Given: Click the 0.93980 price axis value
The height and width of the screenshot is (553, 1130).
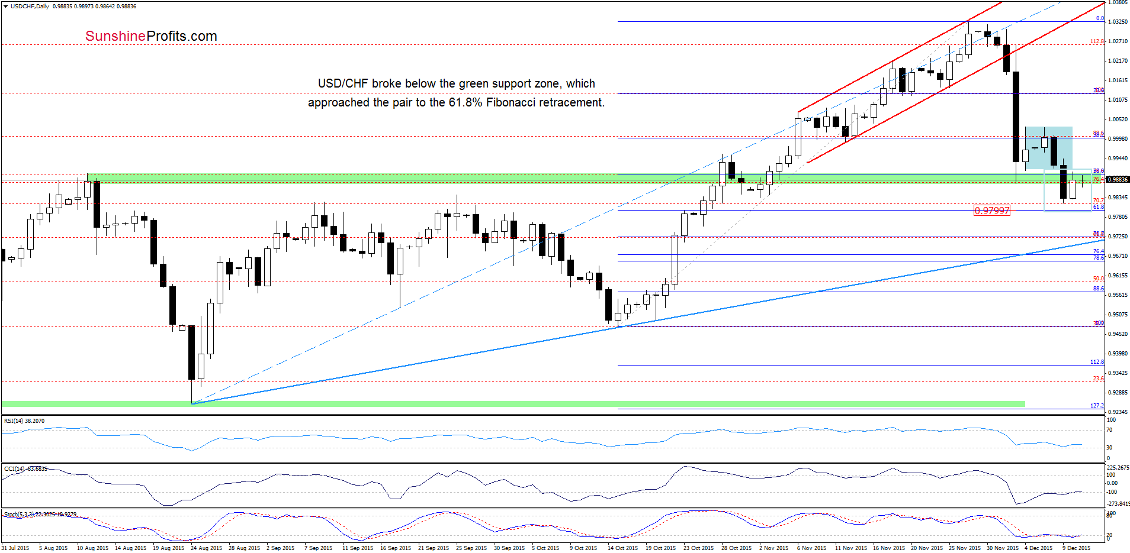Looking at the screenshot, I should click(x=1118, y=354).
